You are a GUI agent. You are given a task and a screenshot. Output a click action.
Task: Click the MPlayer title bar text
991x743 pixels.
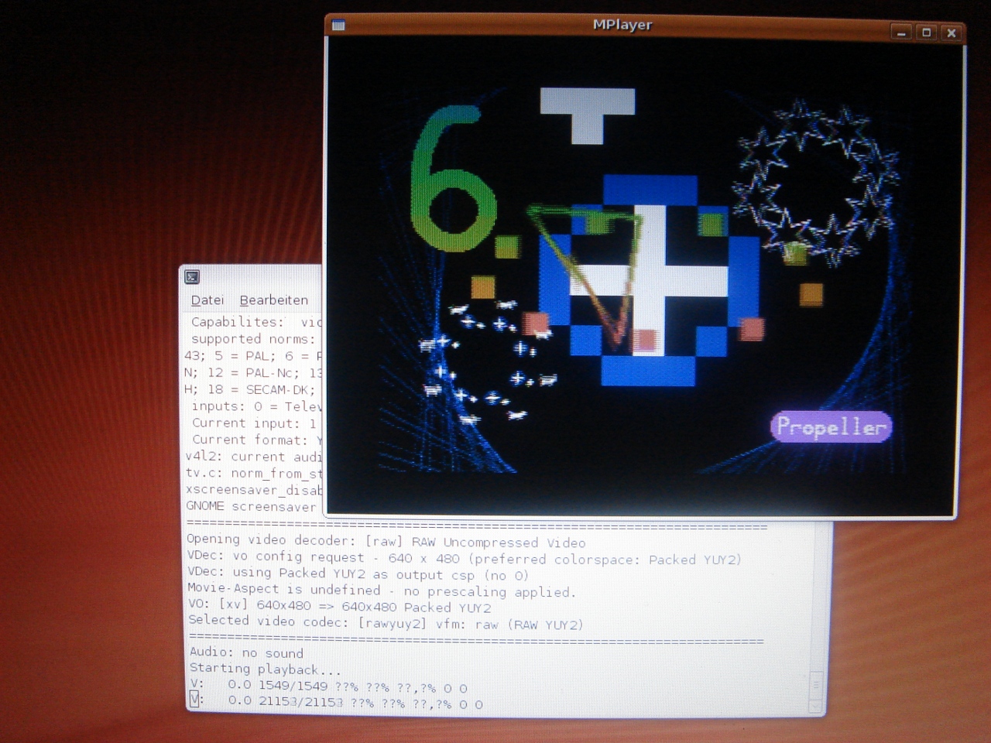(x=622, y=25)
